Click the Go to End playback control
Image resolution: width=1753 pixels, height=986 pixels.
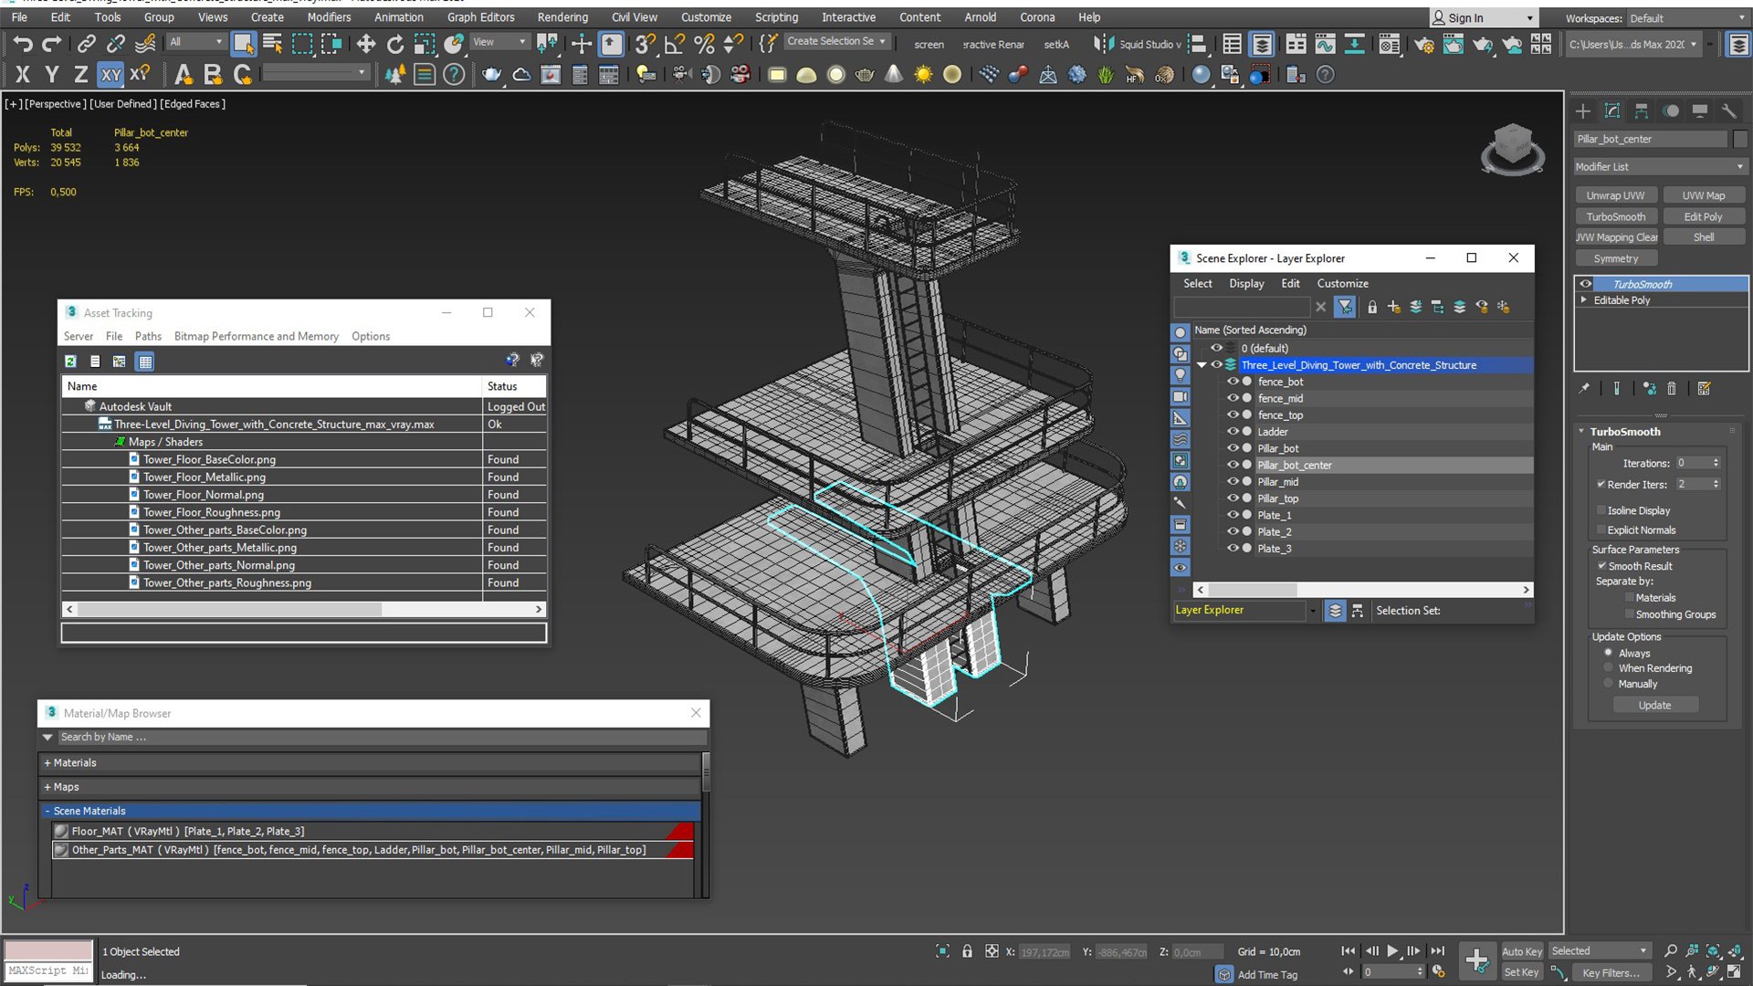[x=1437, y=950]
